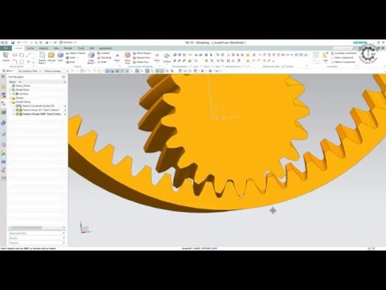This screenshot has height=290, width=386.
Task: Click the Draft command
Action: [x=102, y=62]
